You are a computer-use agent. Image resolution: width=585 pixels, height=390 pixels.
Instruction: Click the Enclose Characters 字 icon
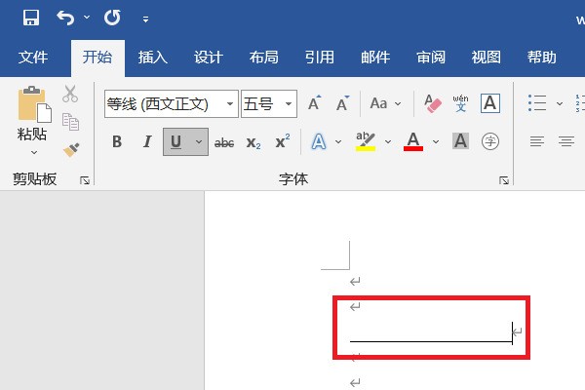click(490, 141)
